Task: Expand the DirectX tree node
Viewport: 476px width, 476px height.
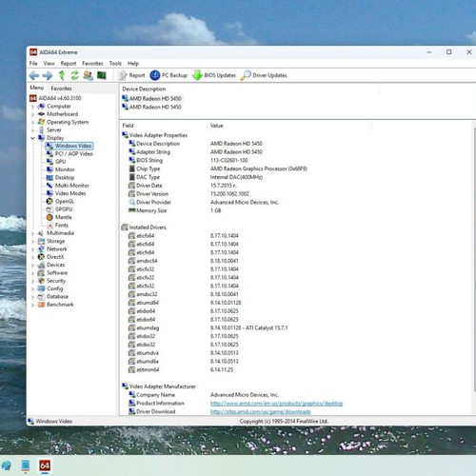Action: pyautogui.click(x=32, y=257)
